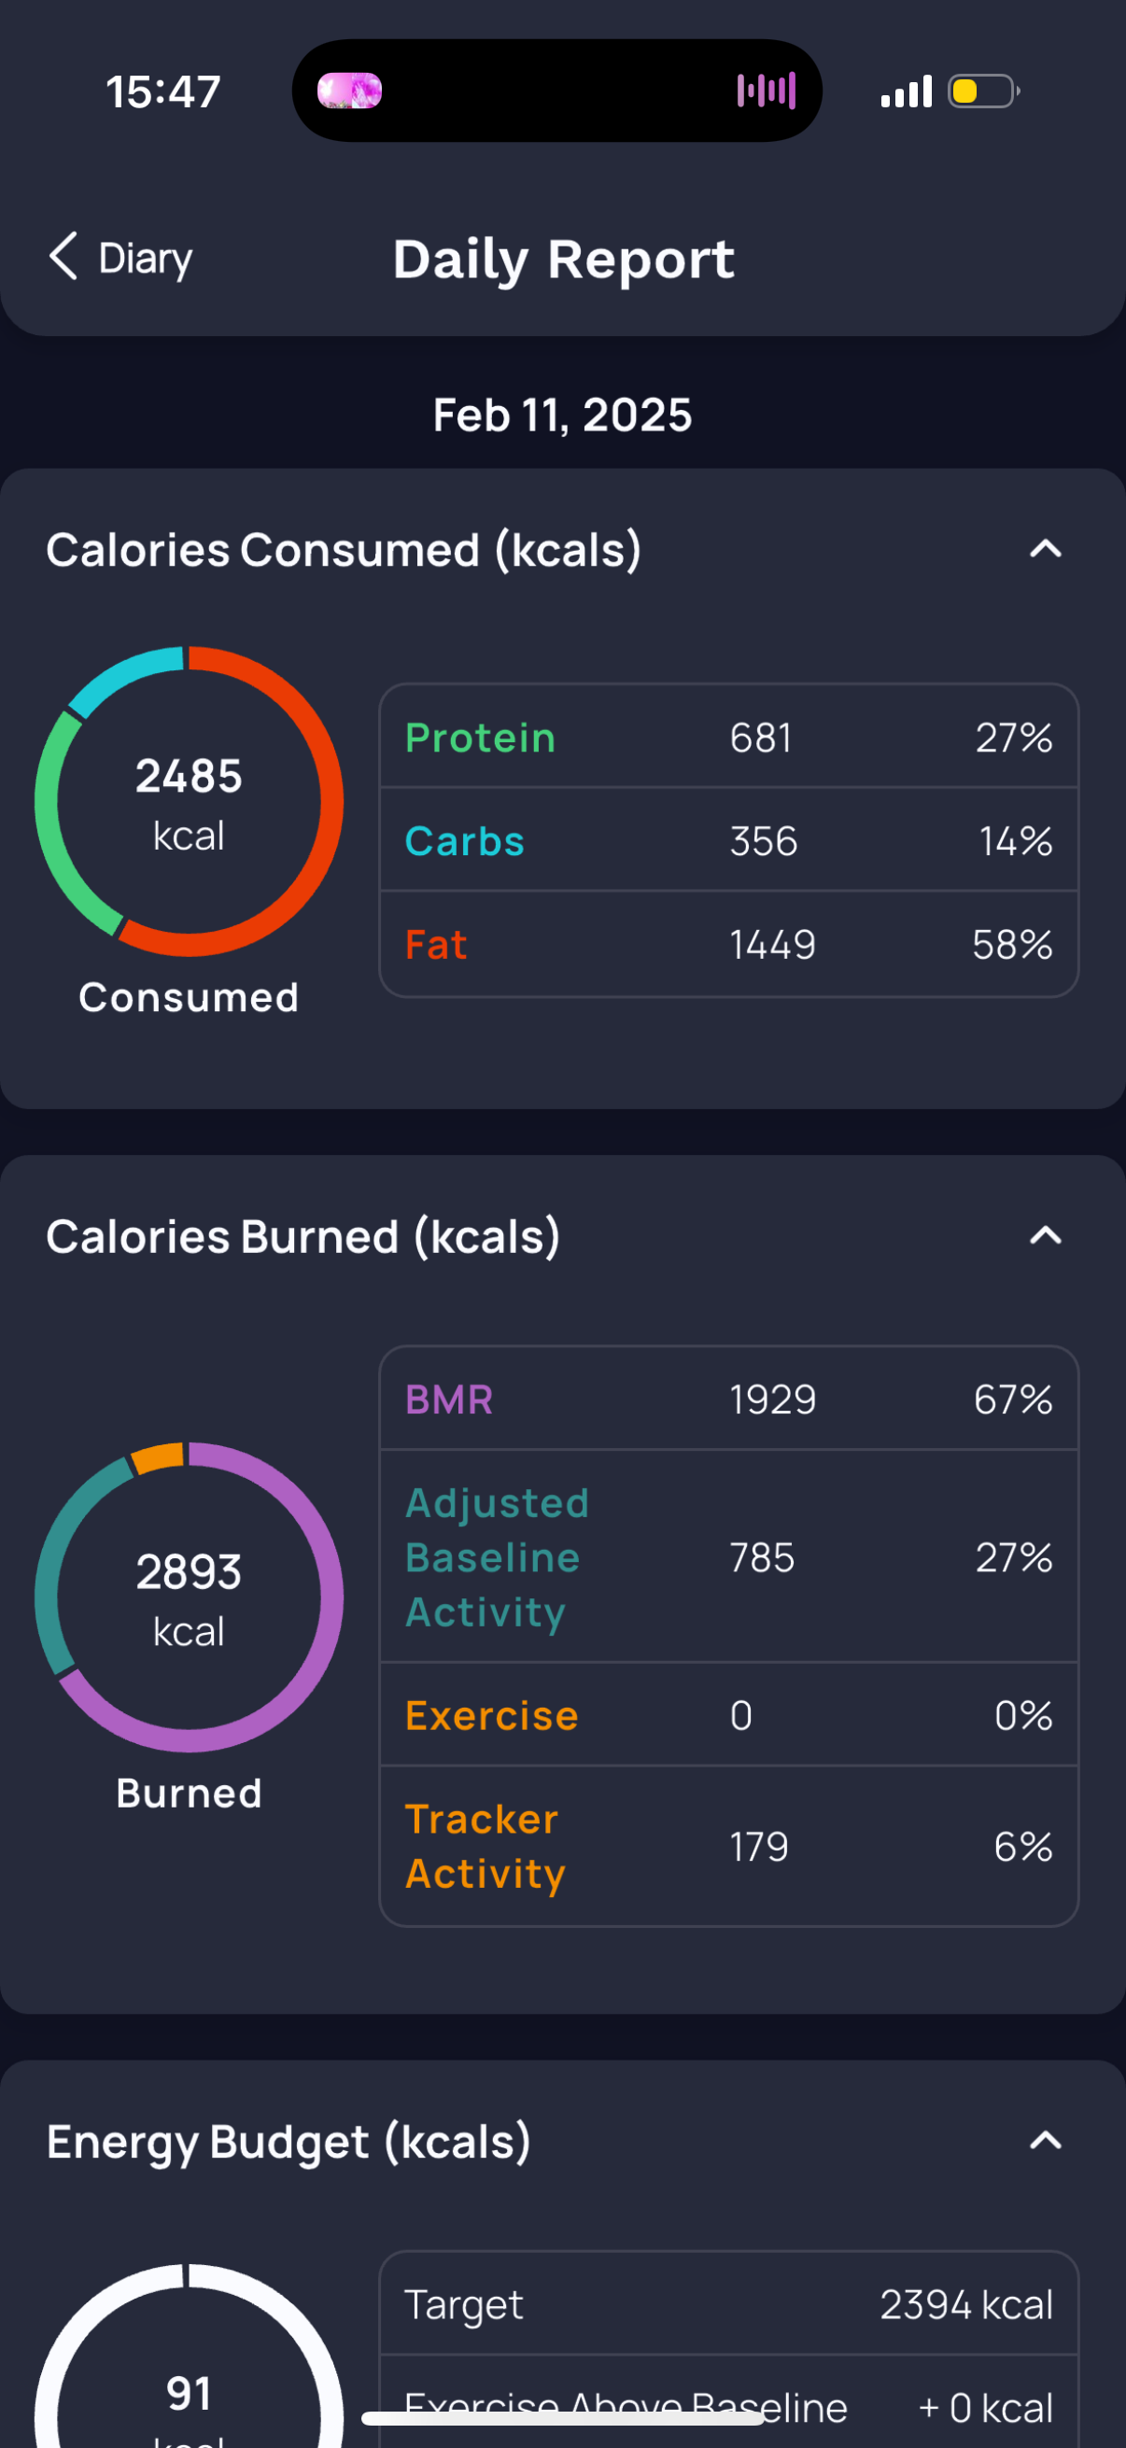
Task: Tap the 2485 kcal Consumed ring chart
Action: (x=190, y=801)
